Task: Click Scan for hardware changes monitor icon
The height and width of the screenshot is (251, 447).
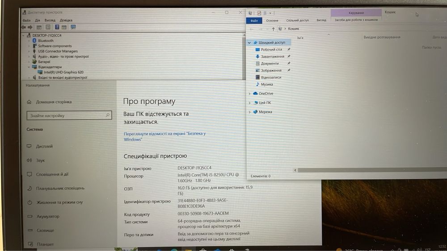Action: click(73, 27)
